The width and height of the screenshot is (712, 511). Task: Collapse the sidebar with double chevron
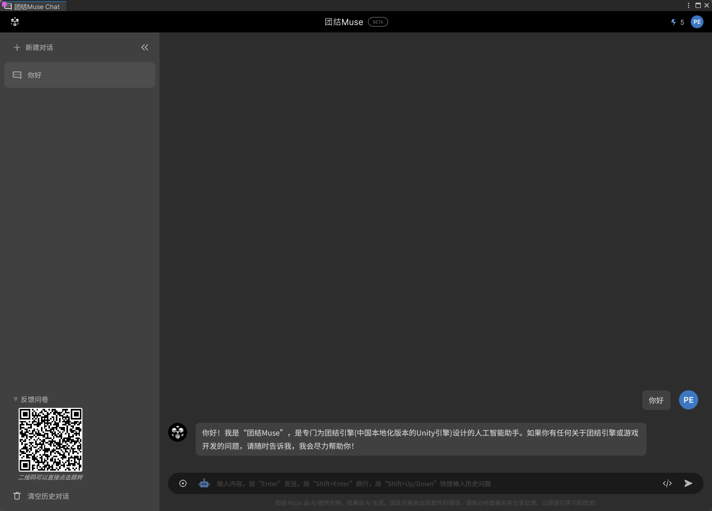(145, 47)
